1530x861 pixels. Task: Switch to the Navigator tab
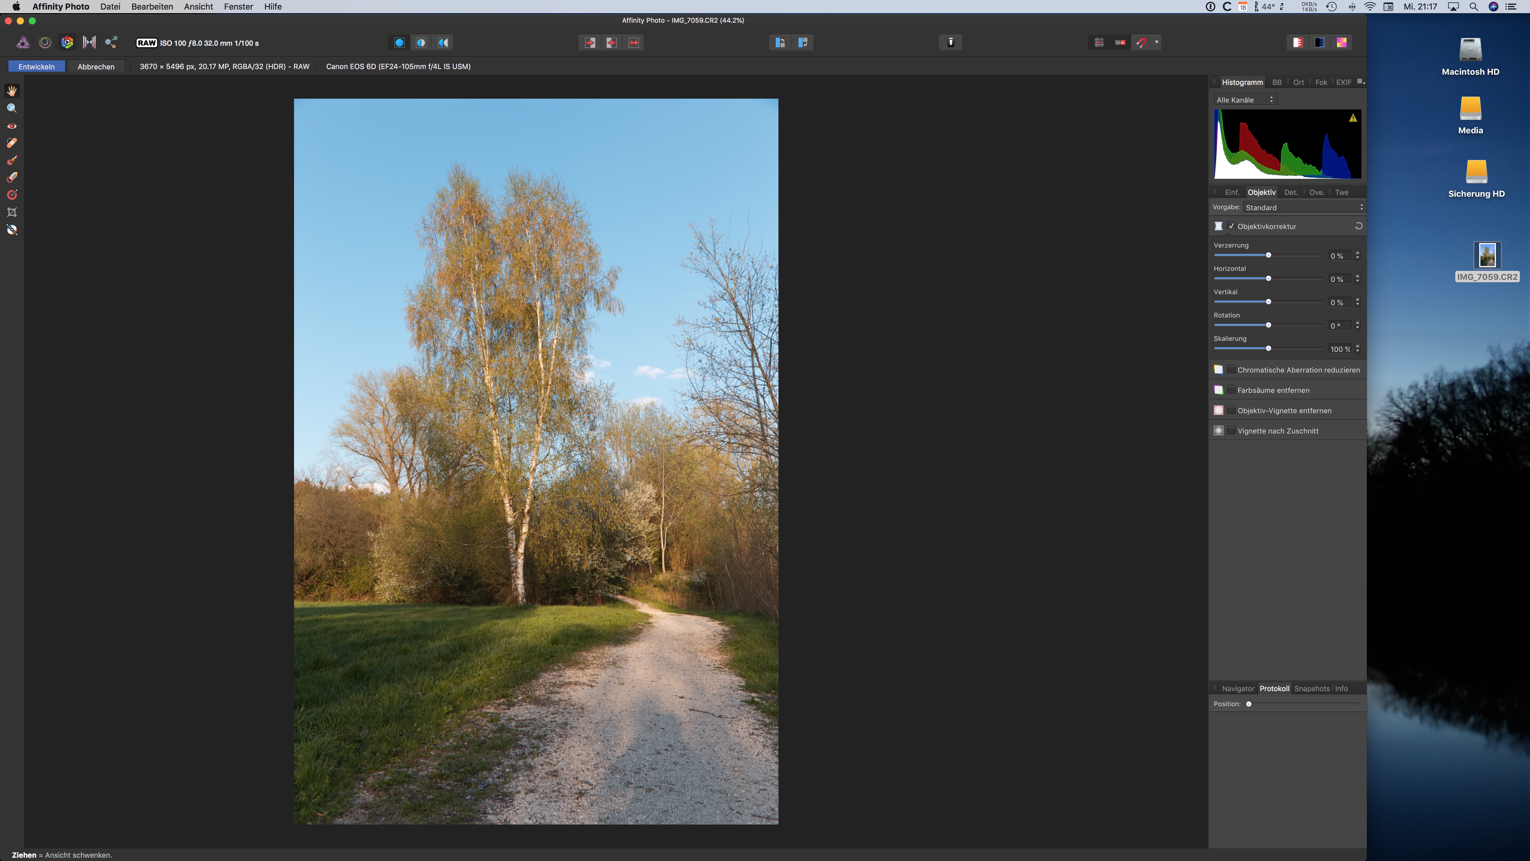click(1238, 689)
